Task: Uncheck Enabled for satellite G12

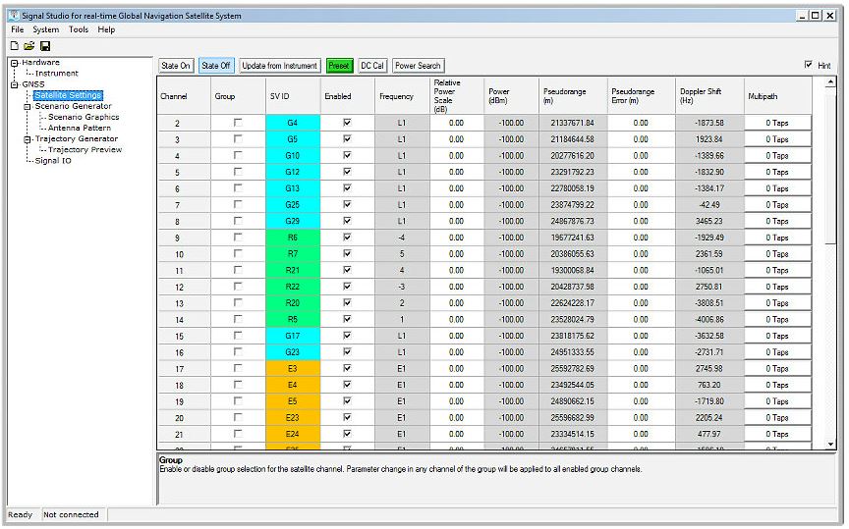Action: point(347,172)
